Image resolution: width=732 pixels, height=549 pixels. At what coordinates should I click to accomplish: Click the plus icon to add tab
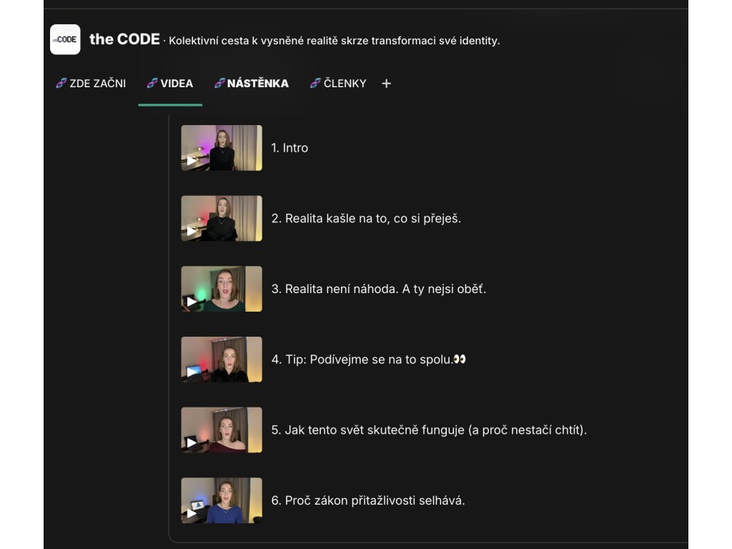pos(386,84)
